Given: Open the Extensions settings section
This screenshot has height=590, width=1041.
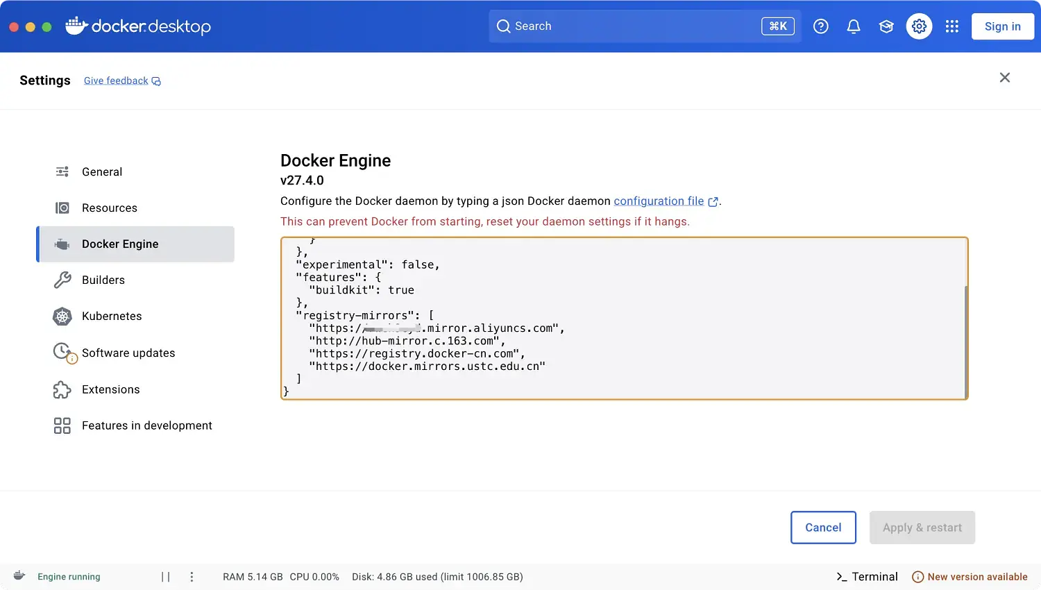Looking at the screenshot, I should tap(111, 390).
